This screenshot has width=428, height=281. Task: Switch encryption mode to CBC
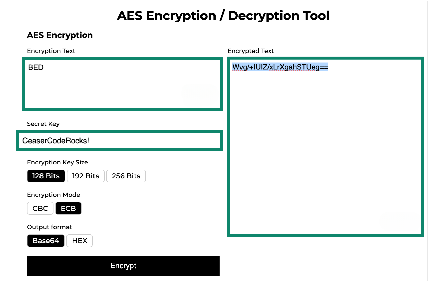pos(40,208)
